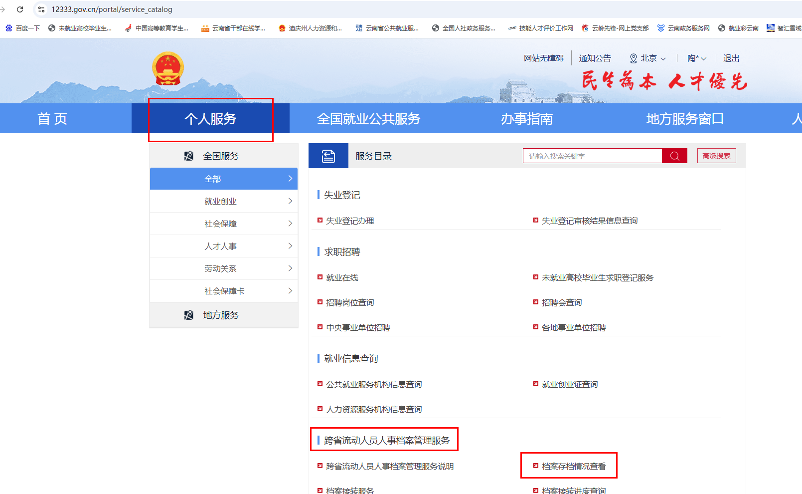
Task: Click the search keyword input field
Action: pyautogui.click(x=592, y=156)
